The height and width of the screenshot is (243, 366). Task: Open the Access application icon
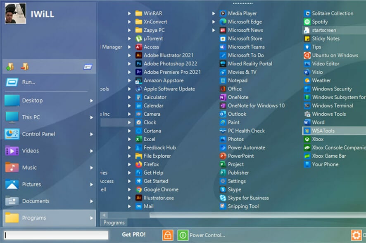[139, 47]
